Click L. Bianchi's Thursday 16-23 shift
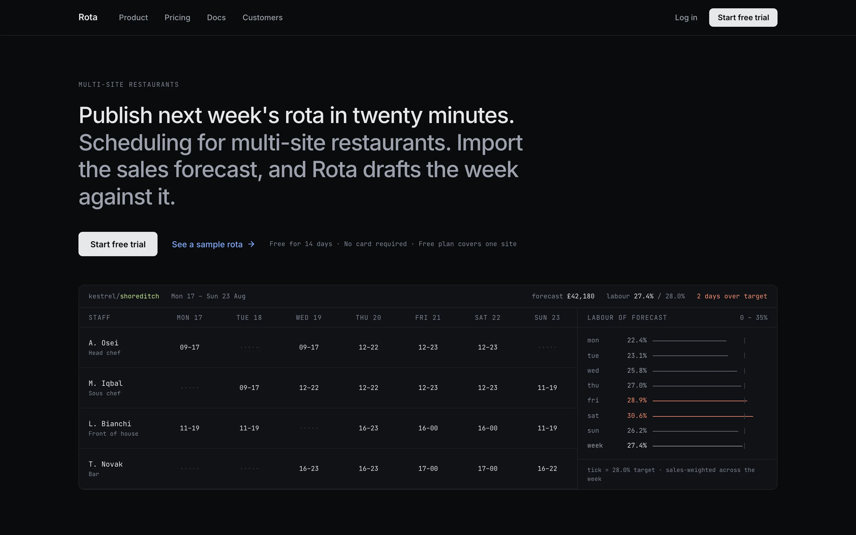 coord(368,428)
